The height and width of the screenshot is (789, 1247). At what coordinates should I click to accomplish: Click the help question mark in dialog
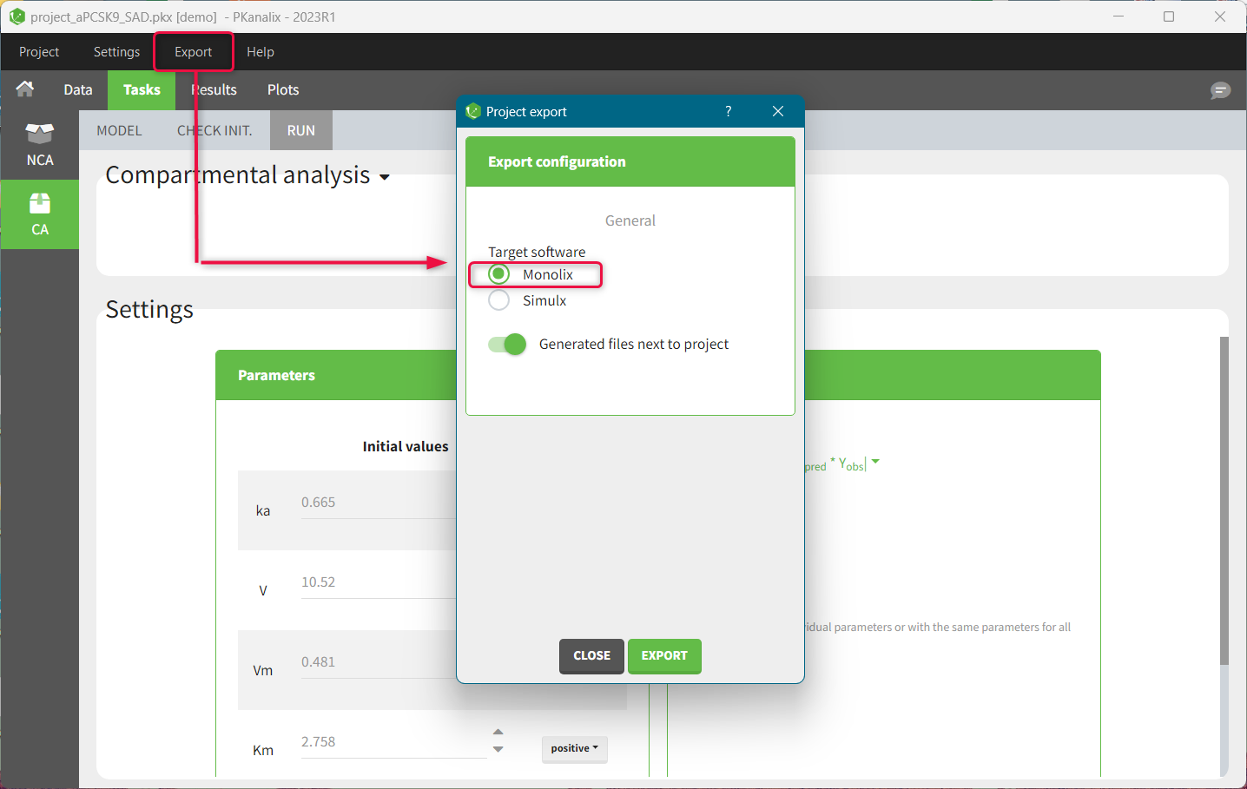(728, 111)
